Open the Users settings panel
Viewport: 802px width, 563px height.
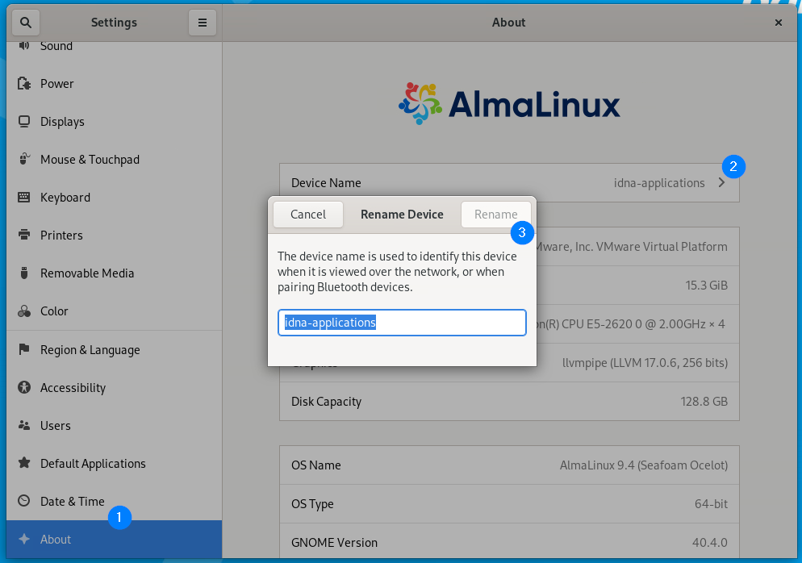(114, 425)
